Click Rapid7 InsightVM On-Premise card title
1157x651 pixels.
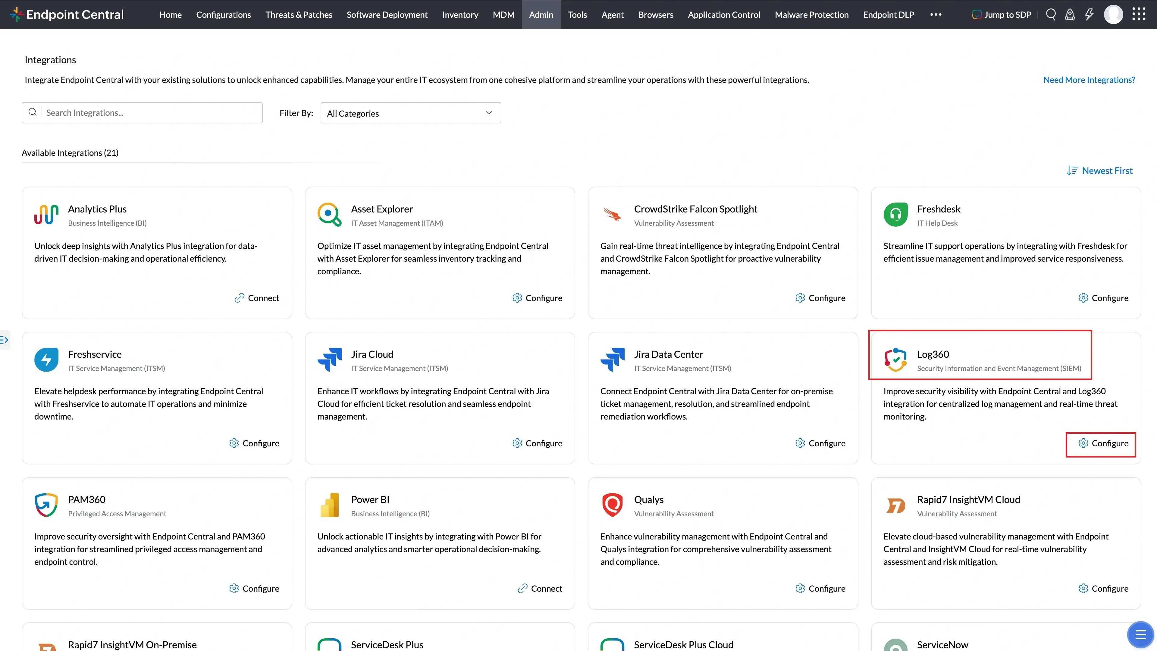click(x=133, y=645)
